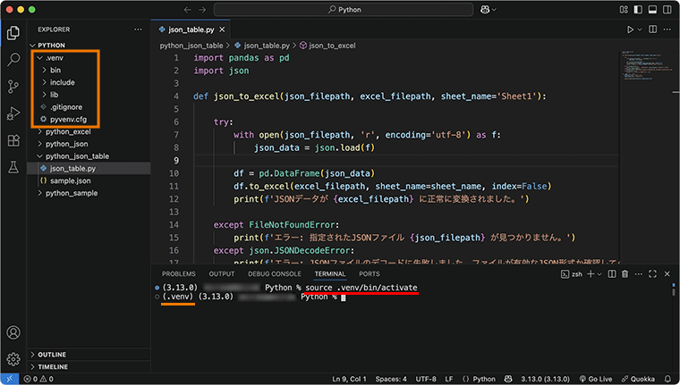Switch to the PORTS panel tab
The width and height of the screenshot is (680, 385).
tap(370, 274)
